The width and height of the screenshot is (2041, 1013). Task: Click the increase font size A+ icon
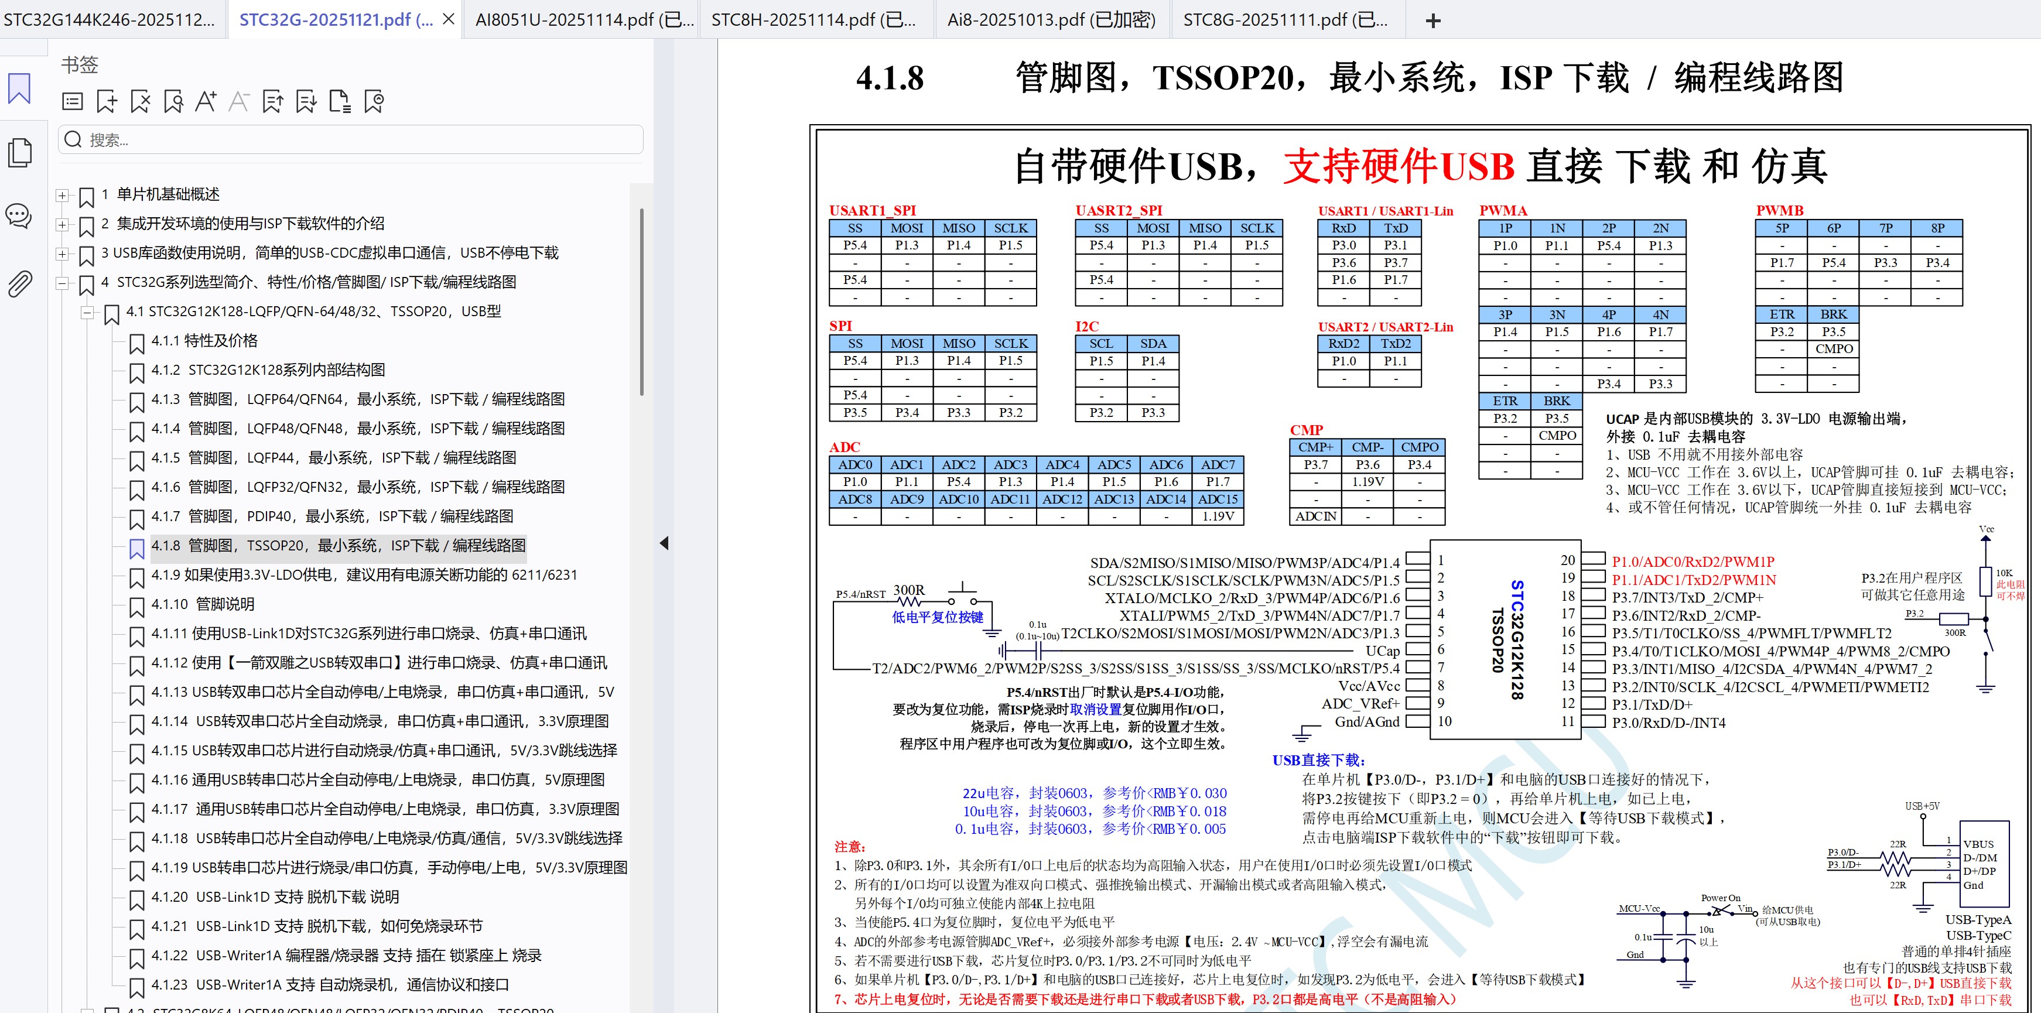click(206, 101)
